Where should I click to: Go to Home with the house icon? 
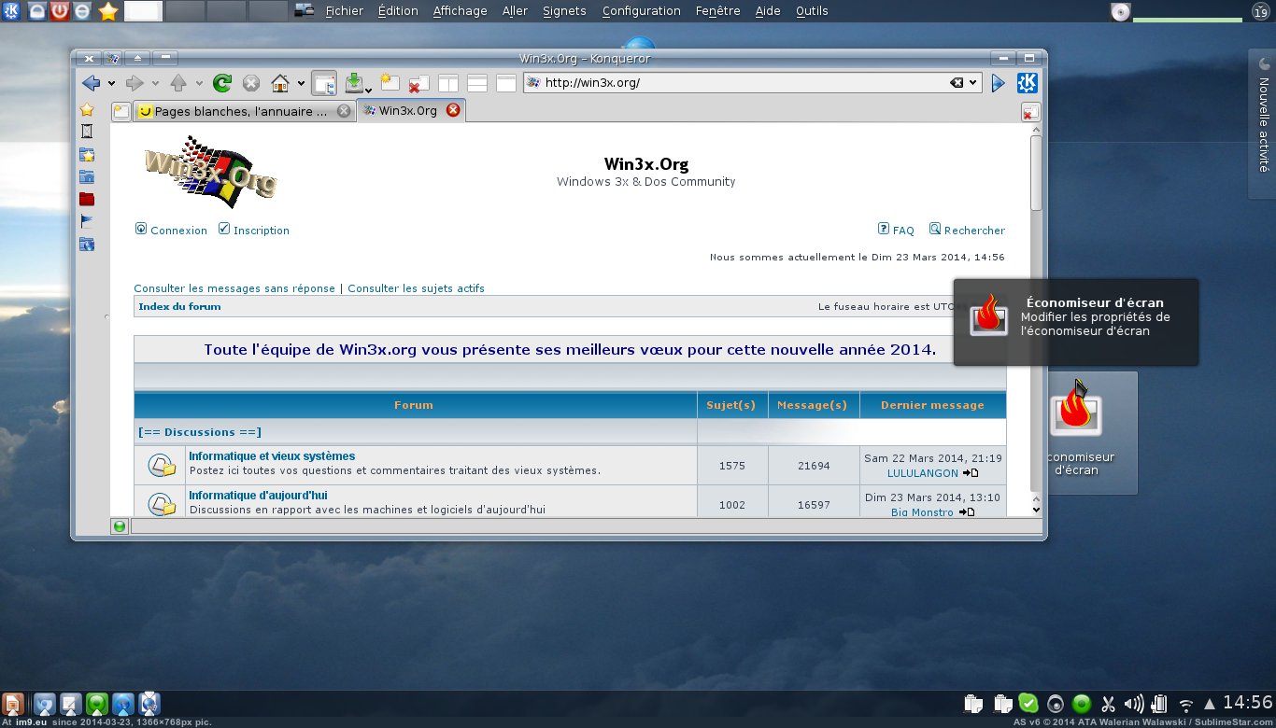279,83
